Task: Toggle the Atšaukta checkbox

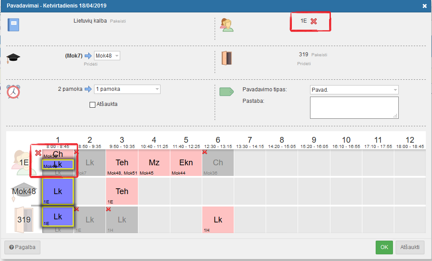Action: pyautogui.click(x=93, y=105)
